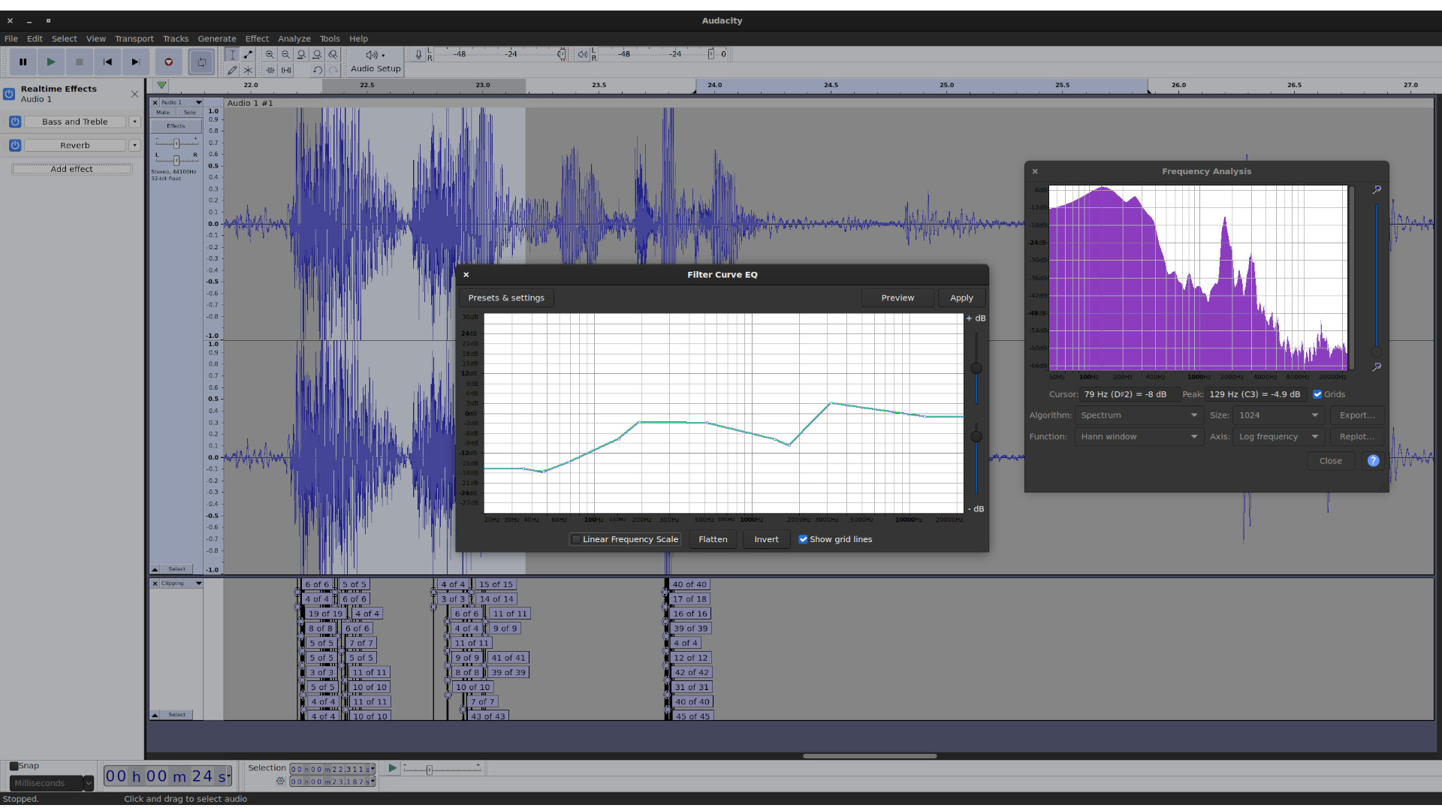Click Flatten in the Filter Curve EQ
Screen dimensions: 1442x811
point(712,539)
